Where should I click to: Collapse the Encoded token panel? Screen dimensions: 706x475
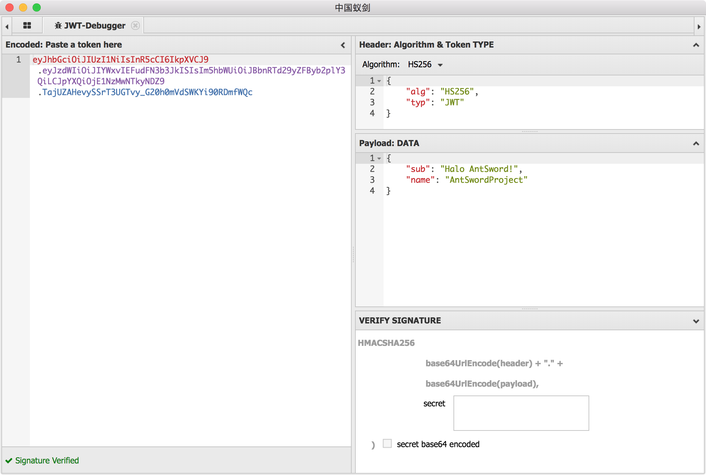(343, 45)
